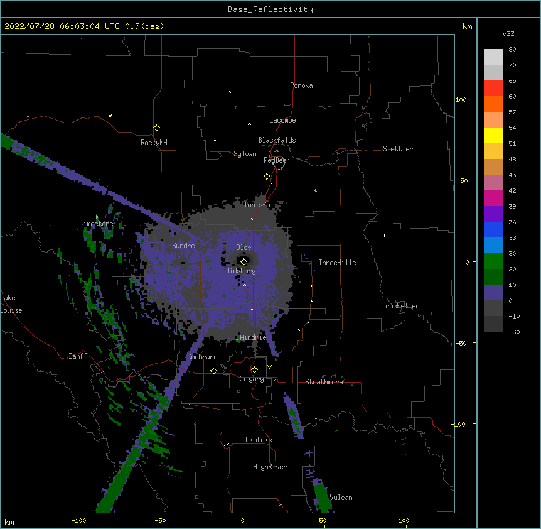Click the Didsbury town label
The image size is (541, 529).
[x=241, y=271]
